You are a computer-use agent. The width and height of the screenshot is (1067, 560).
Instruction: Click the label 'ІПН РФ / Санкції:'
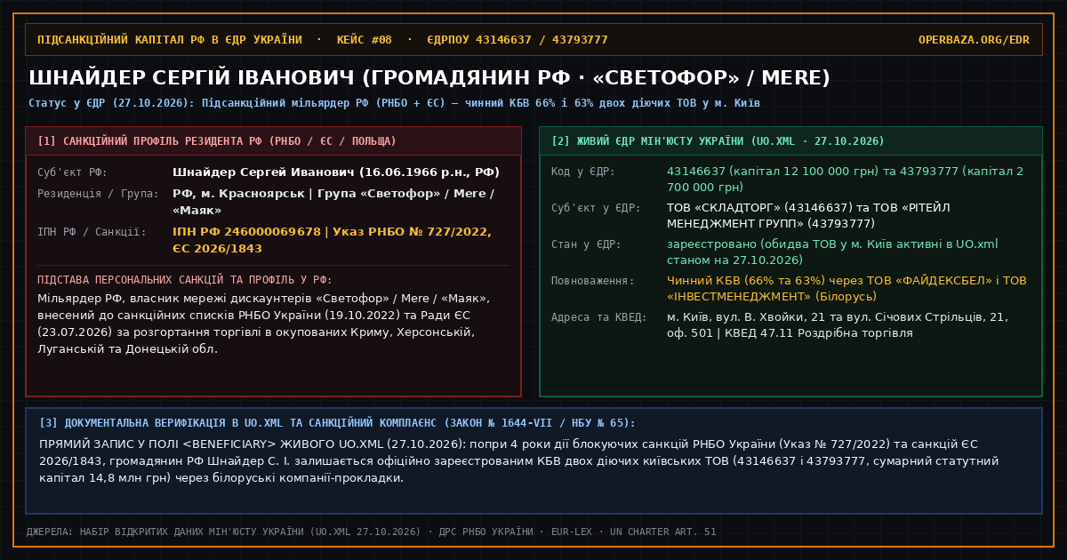pos(92,232)
